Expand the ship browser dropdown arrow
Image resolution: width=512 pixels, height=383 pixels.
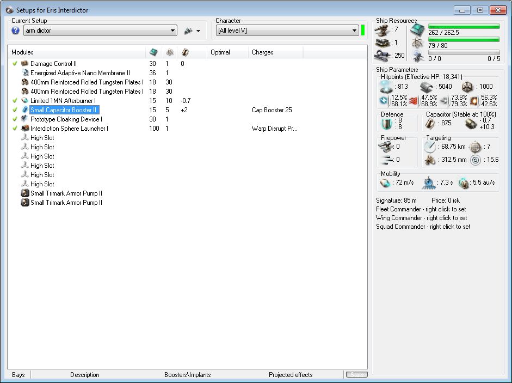click(x=198, y=31)
